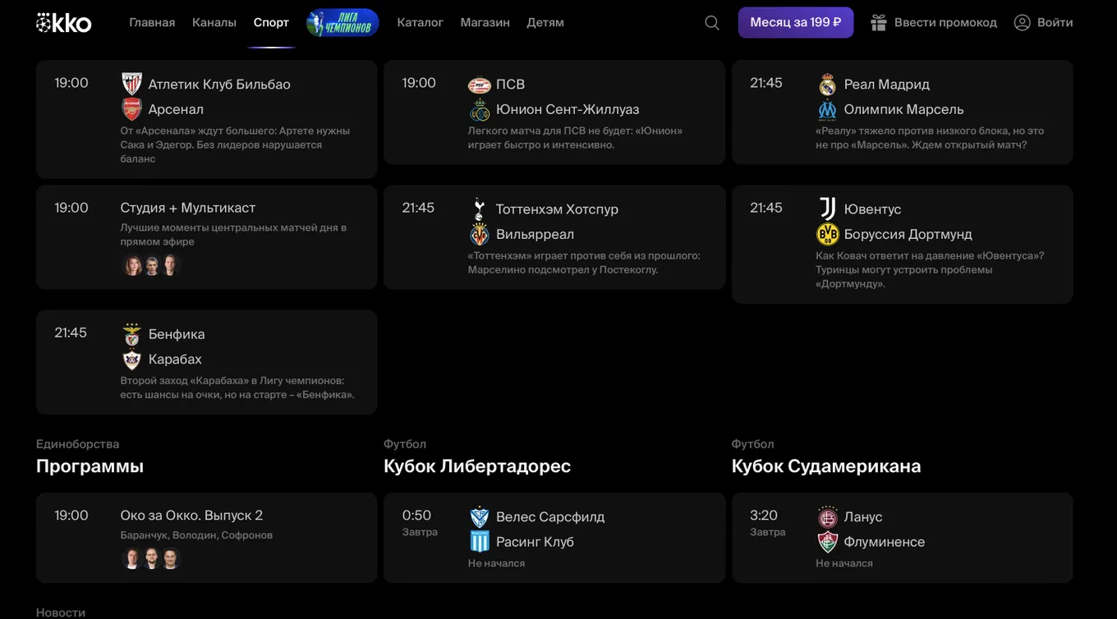Click the Войти sign-in link

tap(1055, 22)
